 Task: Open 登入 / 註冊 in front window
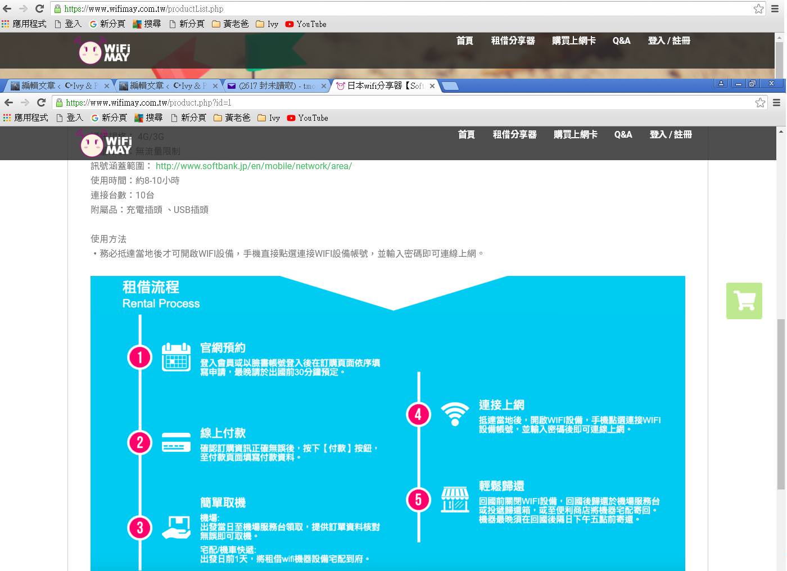tap(671, 134)
